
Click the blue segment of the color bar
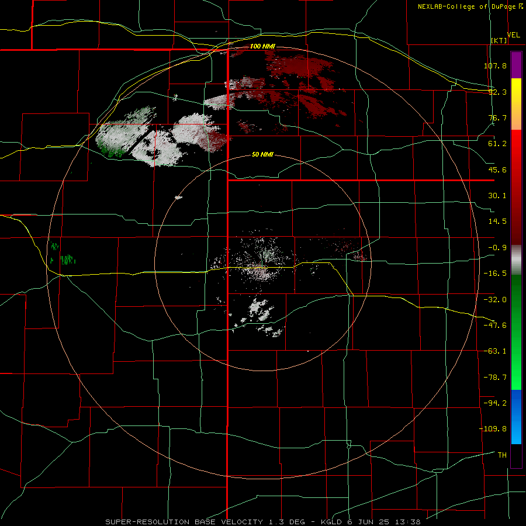516,417
